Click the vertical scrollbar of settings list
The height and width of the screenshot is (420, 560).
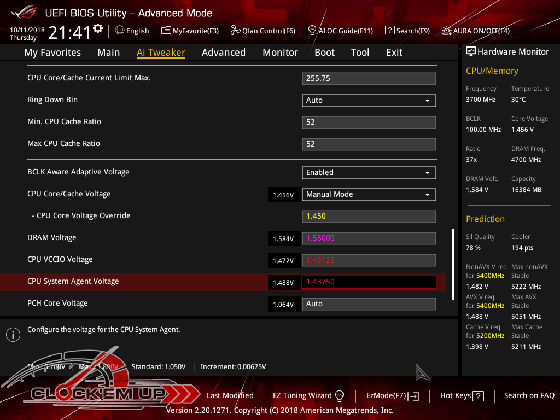pos(453,264)
